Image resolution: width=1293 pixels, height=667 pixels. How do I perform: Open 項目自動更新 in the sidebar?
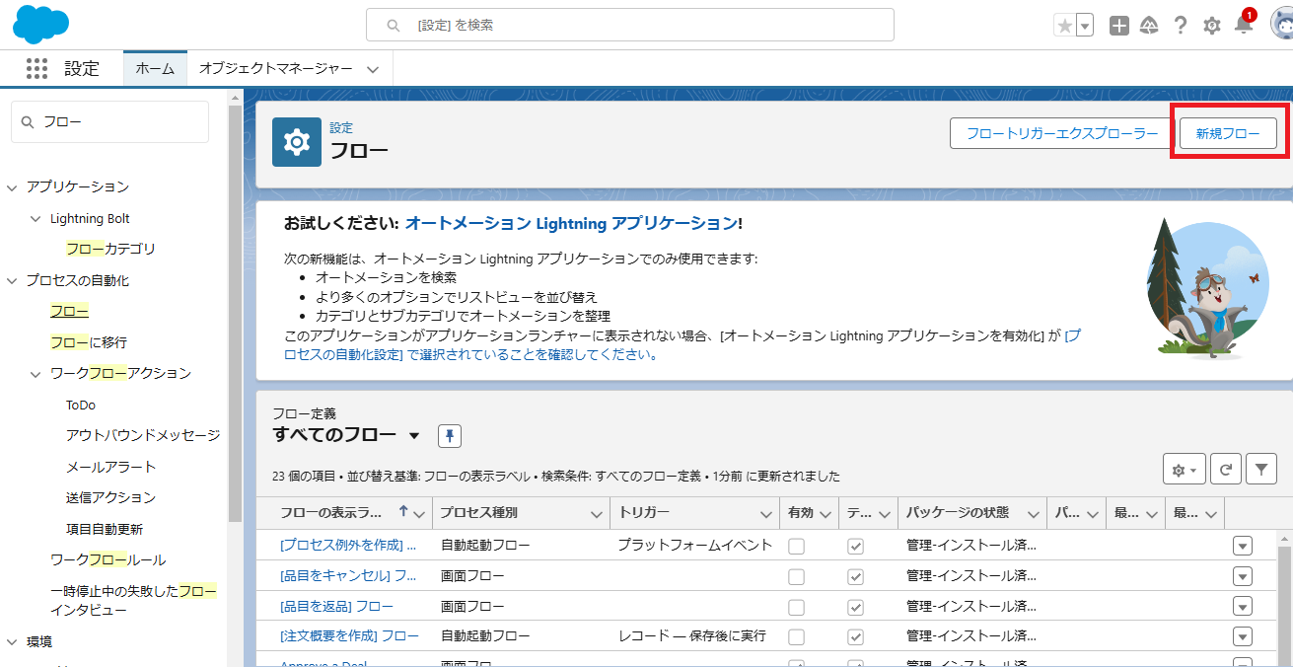pyautogui.click(x=105, y=529)
